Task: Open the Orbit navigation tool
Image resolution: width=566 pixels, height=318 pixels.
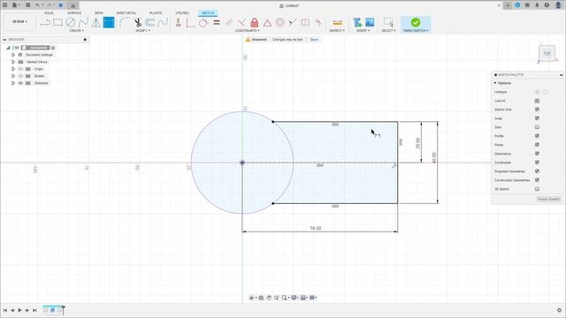Action: pos(251,298)
